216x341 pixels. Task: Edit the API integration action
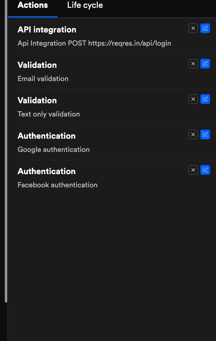click(205, 28)
